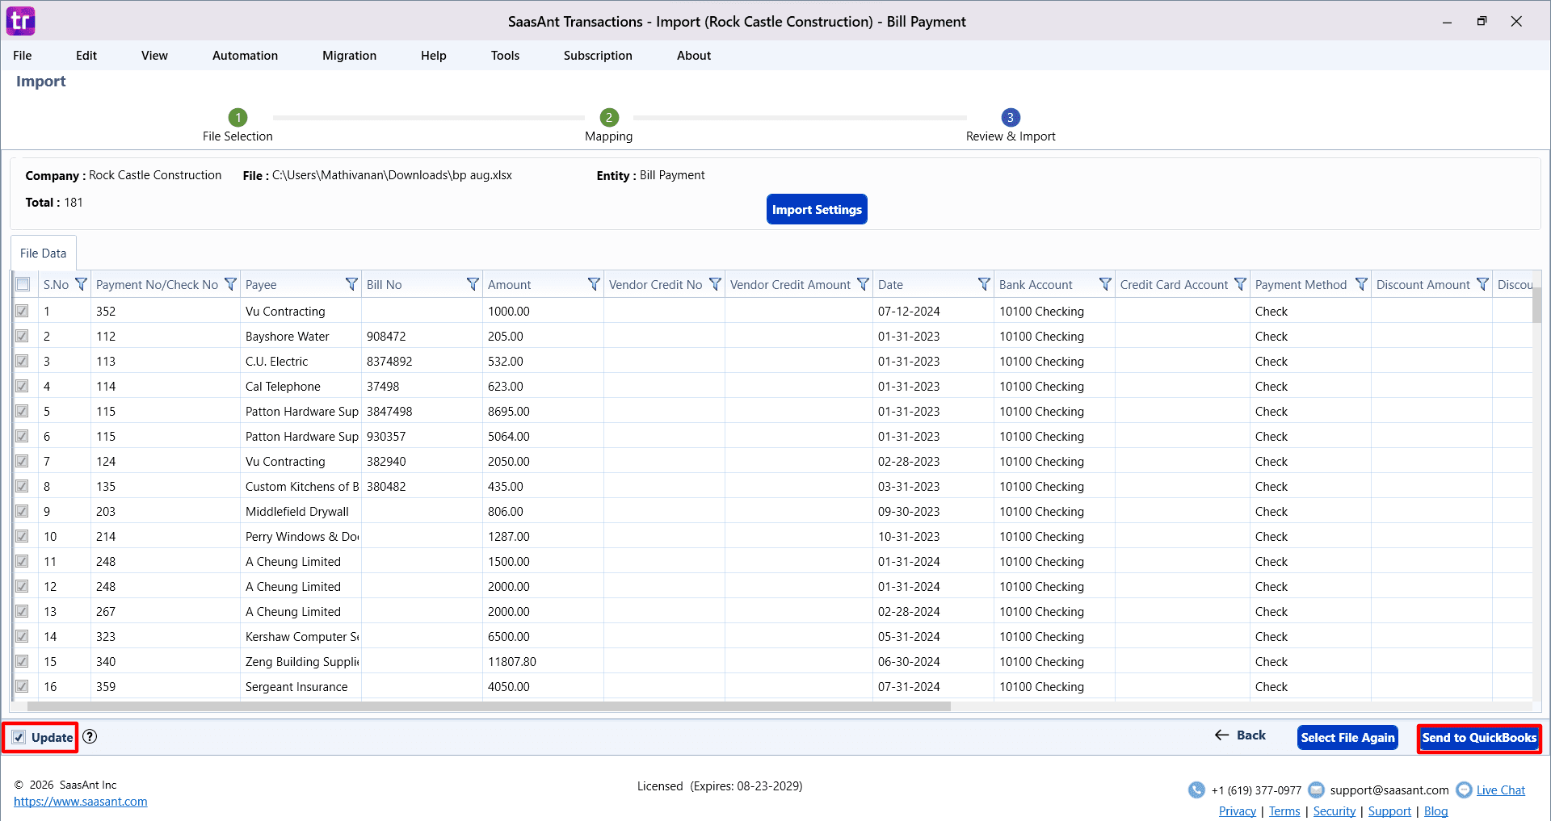Open the Tools menu

coord(505,55)
